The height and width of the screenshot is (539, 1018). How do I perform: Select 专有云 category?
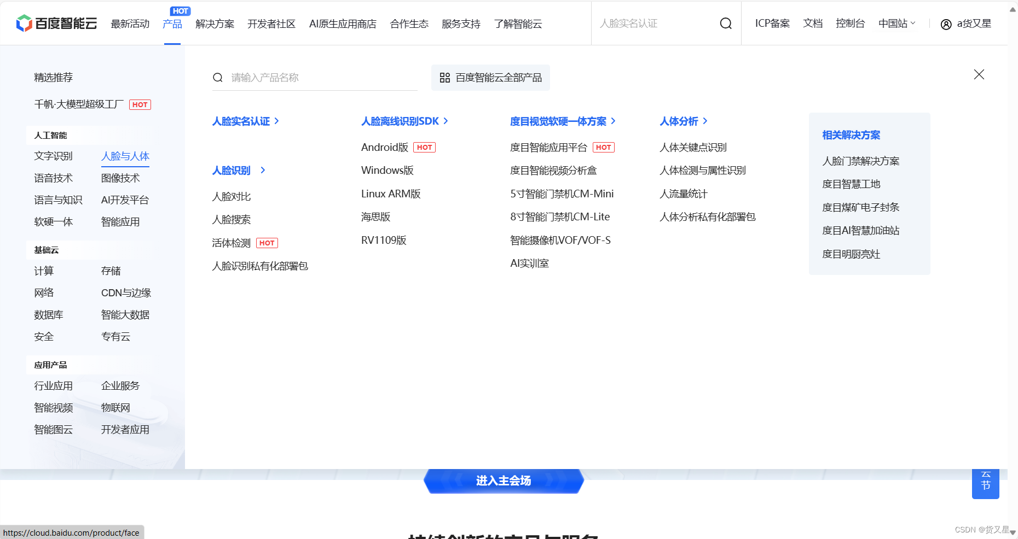pyautogui.click(x=115, y=337)
